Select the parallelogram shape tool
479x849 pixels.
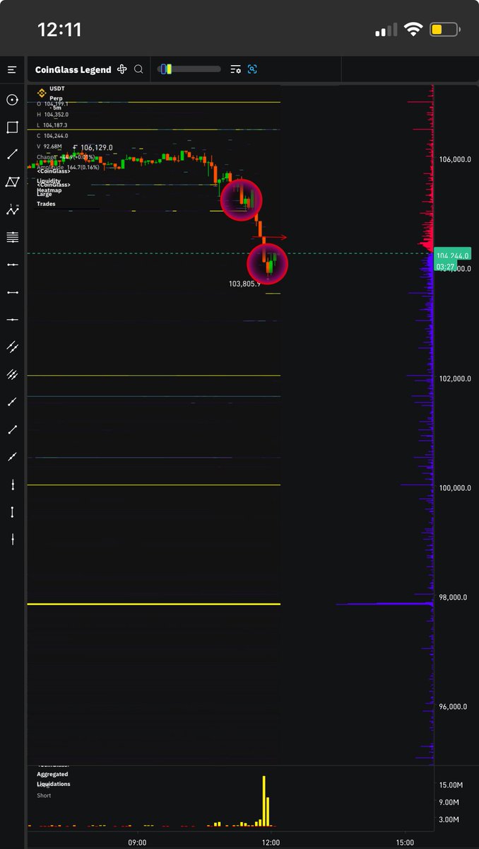pyautogui.click(x=12, y=182)
